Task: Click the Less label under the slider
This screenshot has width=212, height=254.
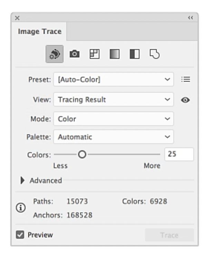Action: click(x=60, y=166)
